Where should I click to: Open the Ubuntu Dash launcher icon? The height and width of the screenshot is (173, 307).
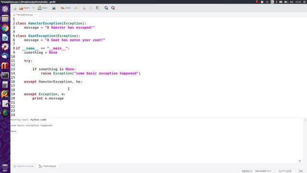[x=5, y=9]
